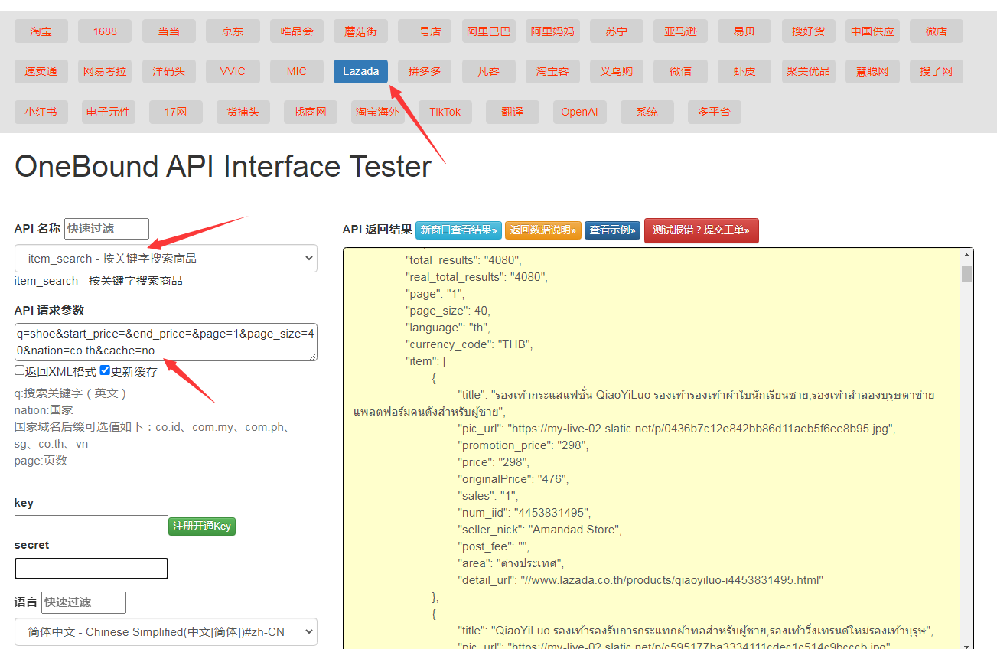Open the 搜了网 tab
The width and height of the screenshot is (997, 649).
pyautogui.click(x=937, y=71)
